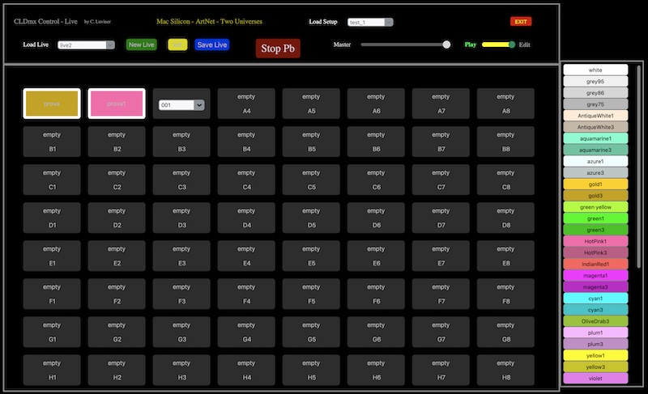Click the red EXIT button
The height and width of the screenshot is (394, 648).
(x=521, y=22)
